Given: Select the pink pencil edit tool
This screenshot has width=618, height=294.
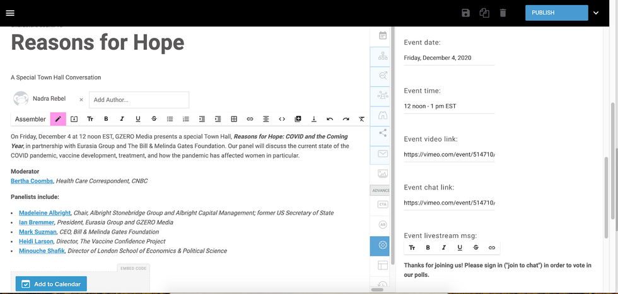Looking at the screenshot, I should [58, 119].
